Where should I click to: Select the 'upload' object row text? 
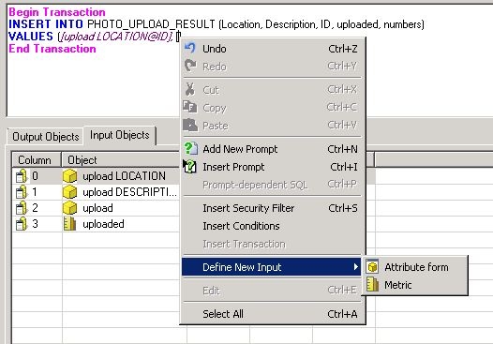[x=97, y=208]
